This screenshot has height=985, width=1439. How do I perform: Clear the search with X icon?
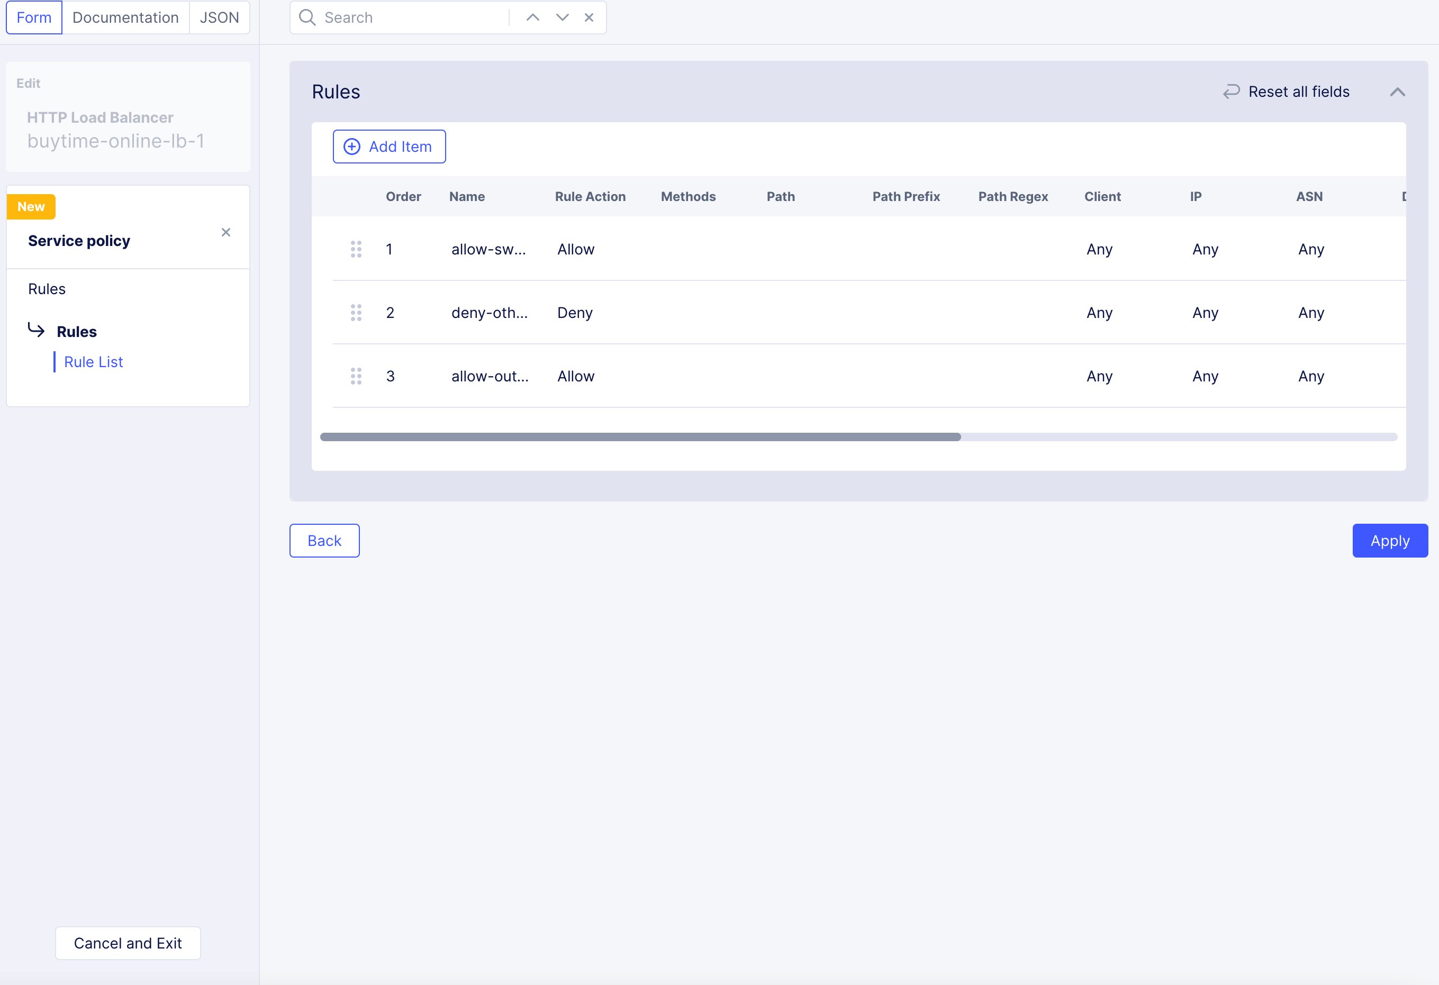[589, 17]
